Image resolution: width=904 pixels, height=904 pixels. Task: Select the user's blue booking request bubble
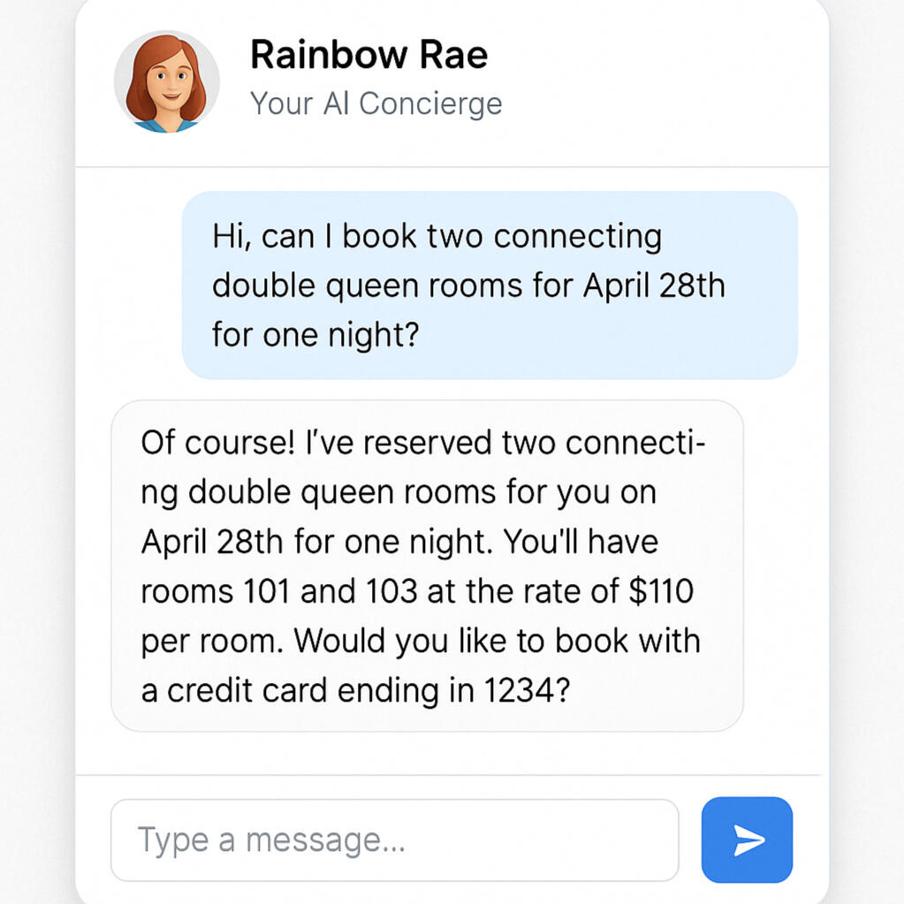point(490,285)
